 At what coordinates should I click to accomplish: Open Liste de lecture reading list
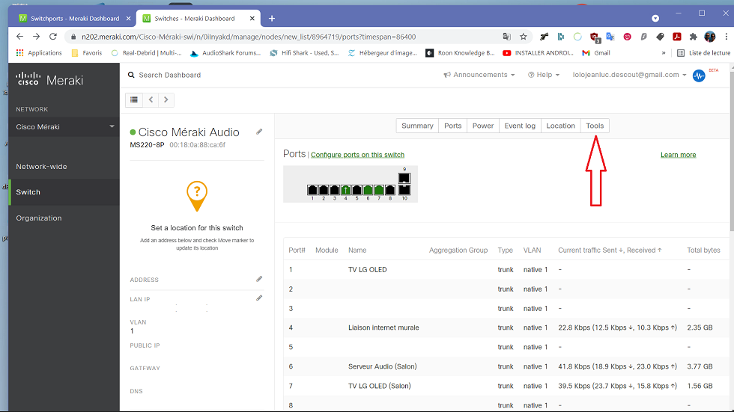pos(703,53)
